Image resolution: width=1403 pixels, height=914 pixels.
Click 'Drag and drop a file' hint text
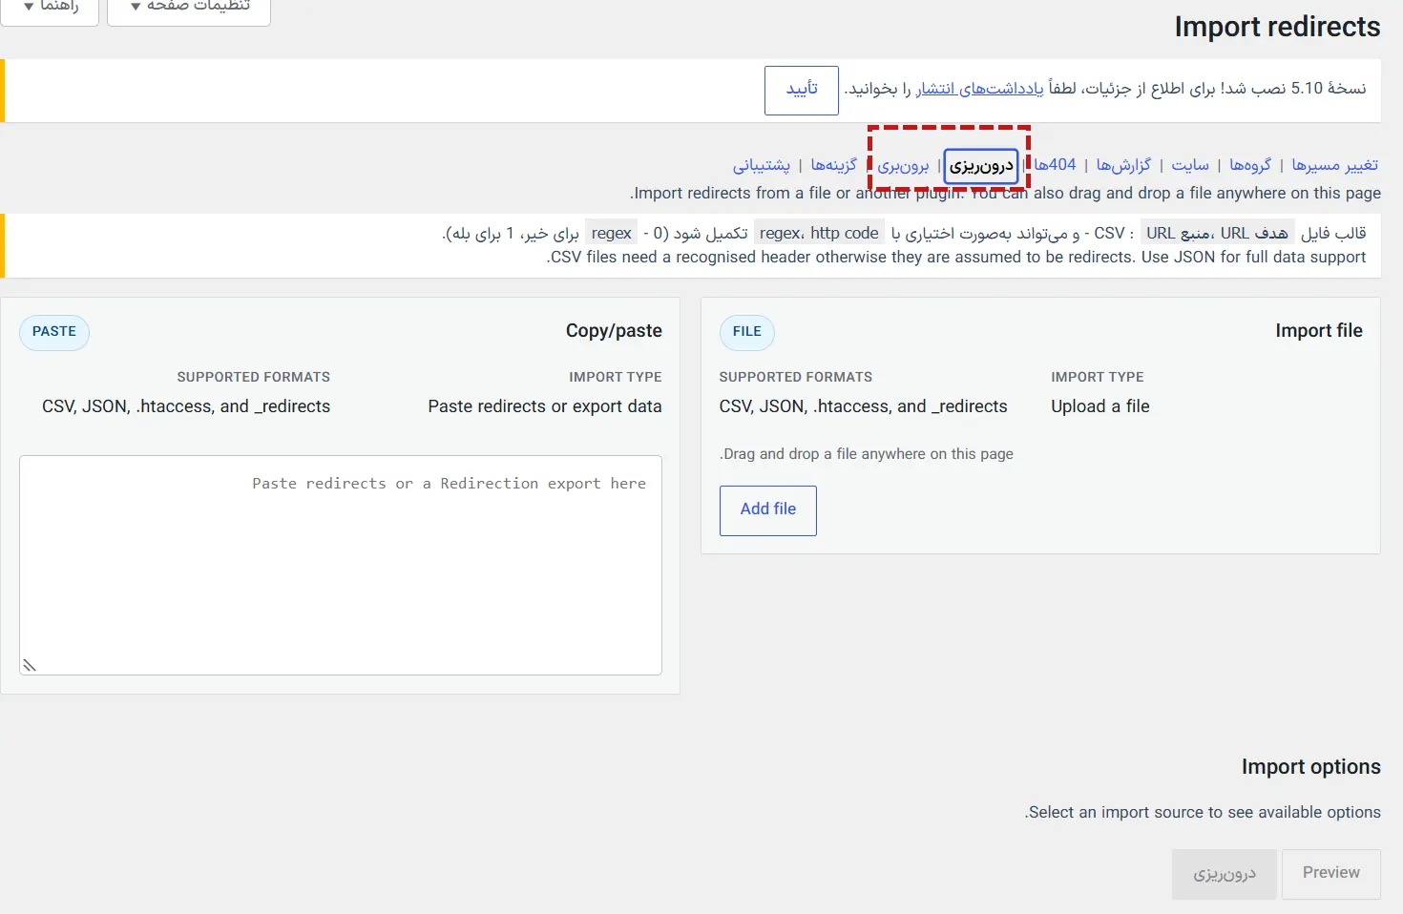point(867,454)
